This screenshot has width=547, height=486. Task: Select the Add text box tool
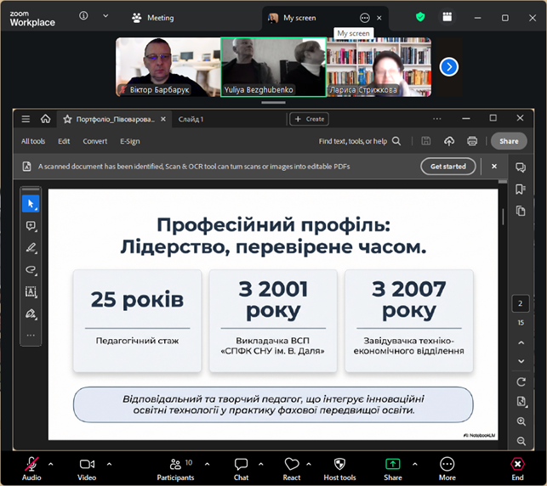(x=31, y=291)
